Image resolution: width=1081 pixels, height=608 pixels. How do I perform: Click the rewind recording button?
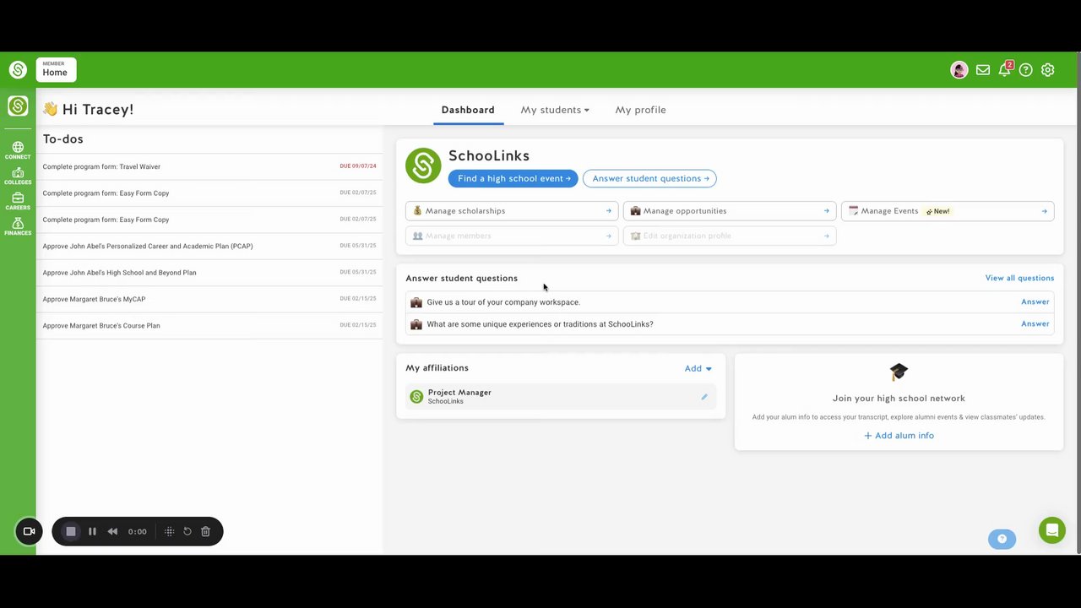pyautogui.click(x=112, y=531)
